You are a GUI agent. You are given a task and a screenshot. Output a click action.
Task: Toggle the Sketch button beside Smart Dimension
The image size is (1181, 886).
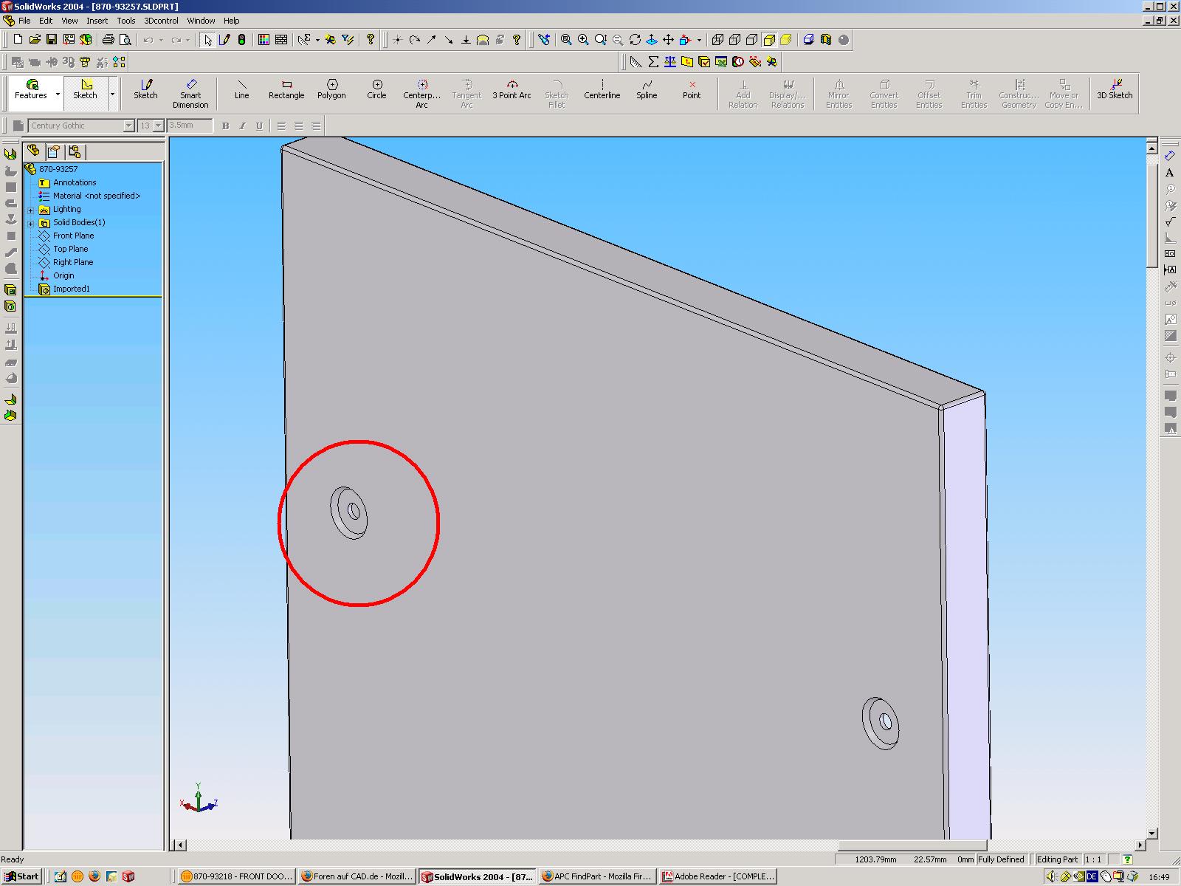pyautogui.click(x=145, y=90)
